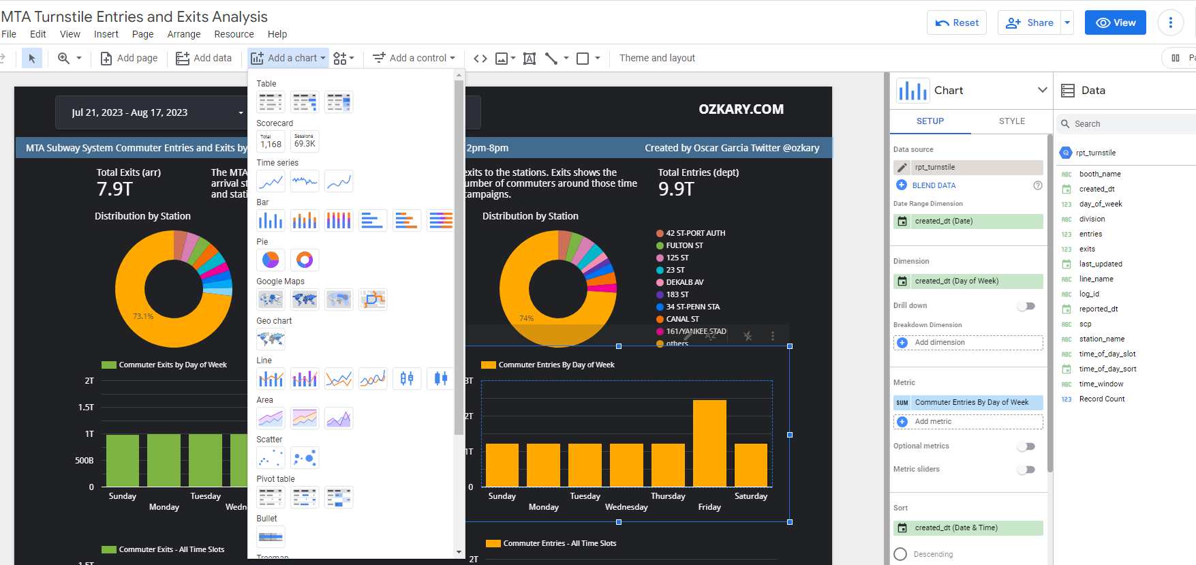Viewport: 1196px width, 565px height.
Task: Click Add dimension under Breakdown Dimension
Action: (968, 343)
